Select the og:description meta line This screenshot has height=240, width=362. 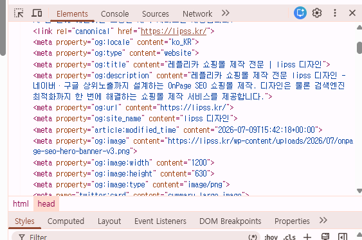click(x=189, y=86)
